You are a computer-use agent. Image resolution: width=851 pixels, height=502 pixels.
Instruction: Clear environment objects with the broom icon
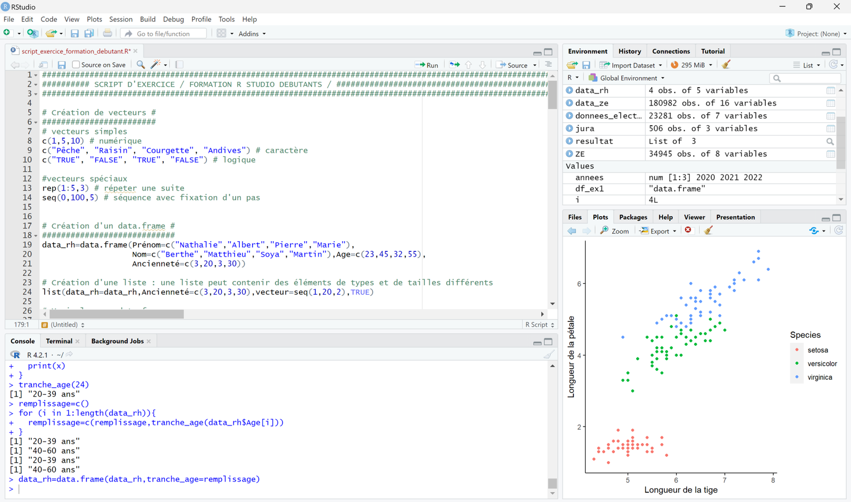726,64
